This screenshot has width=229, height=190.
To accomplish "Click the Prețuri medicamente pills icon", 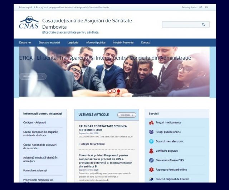I will pos(151,122).
